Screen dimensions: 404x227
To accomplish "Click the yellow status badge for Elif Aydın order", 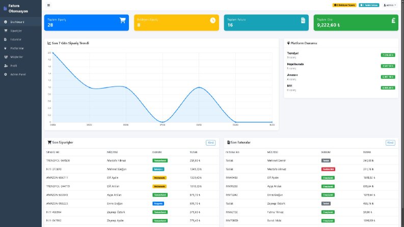I will (x=159, y=178).
